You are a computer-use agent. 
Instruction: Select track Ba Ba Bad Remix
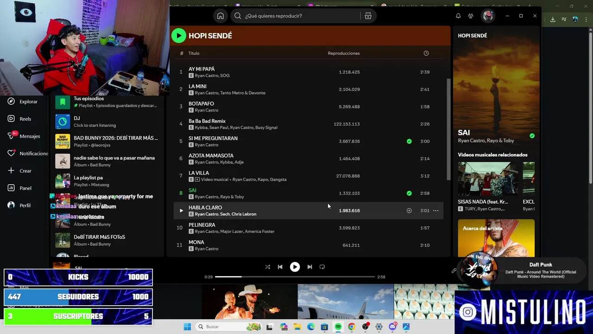[309, 124]
